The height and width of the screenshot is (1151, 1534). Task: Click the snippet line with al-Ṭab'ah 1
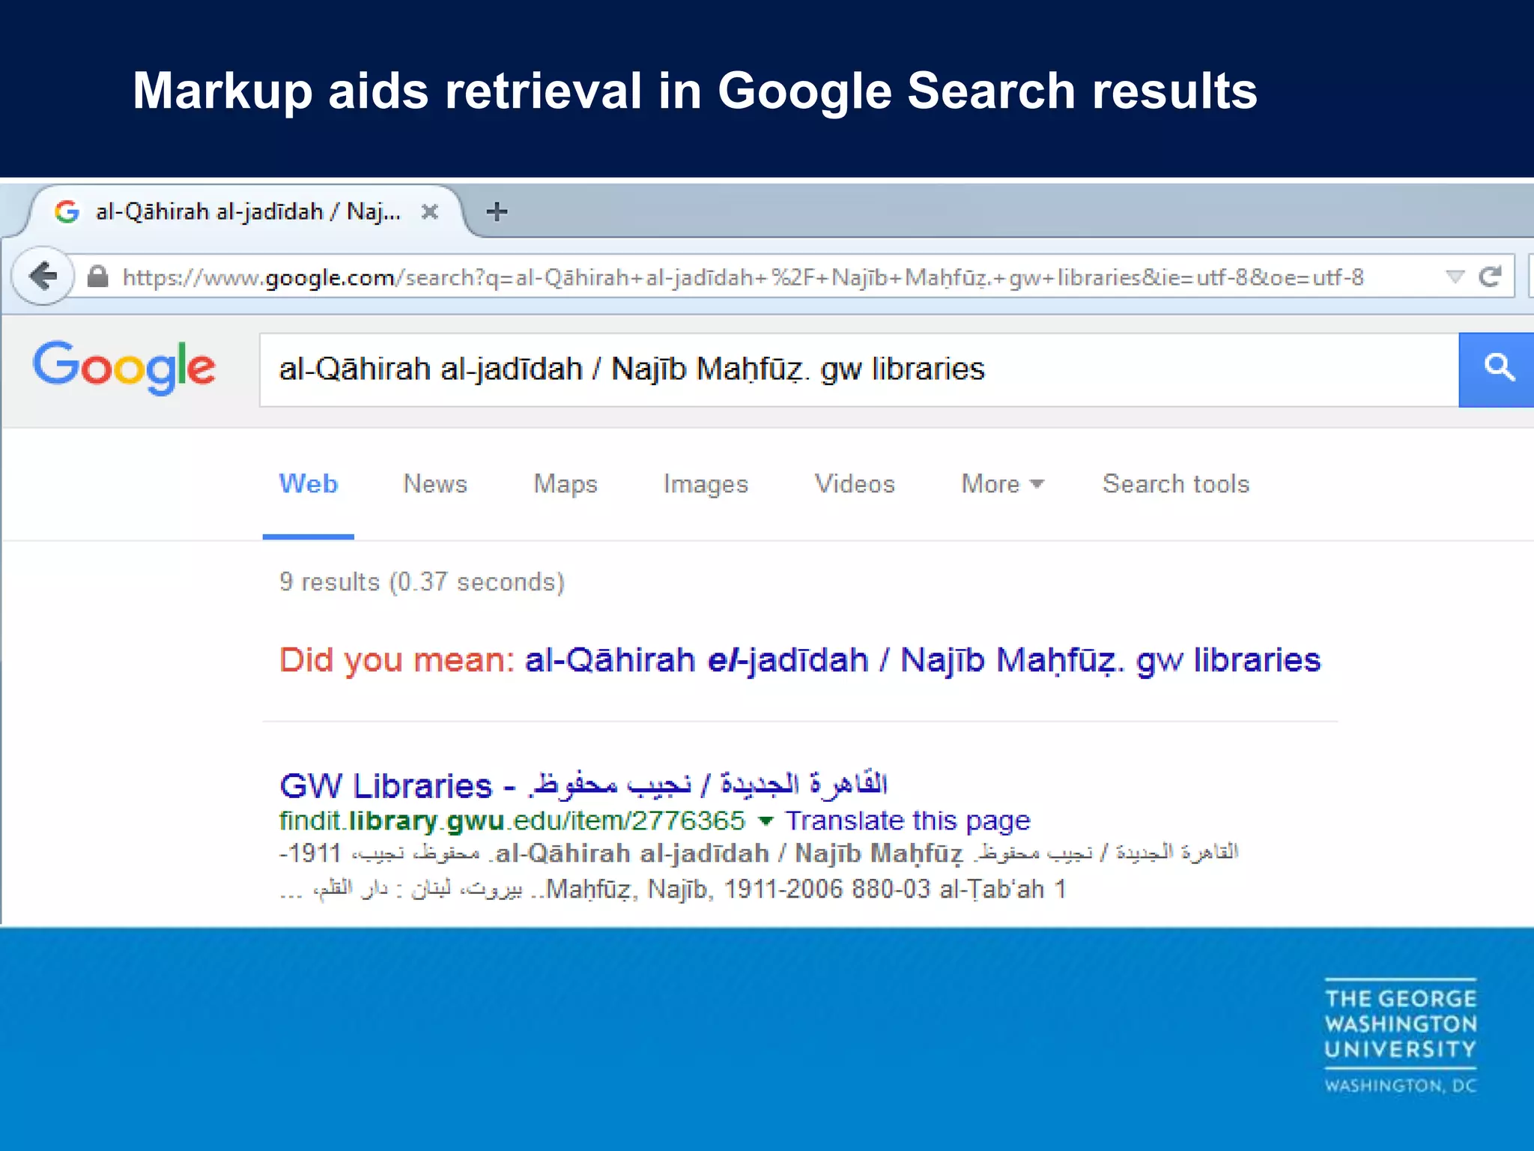tap(673, 889)
